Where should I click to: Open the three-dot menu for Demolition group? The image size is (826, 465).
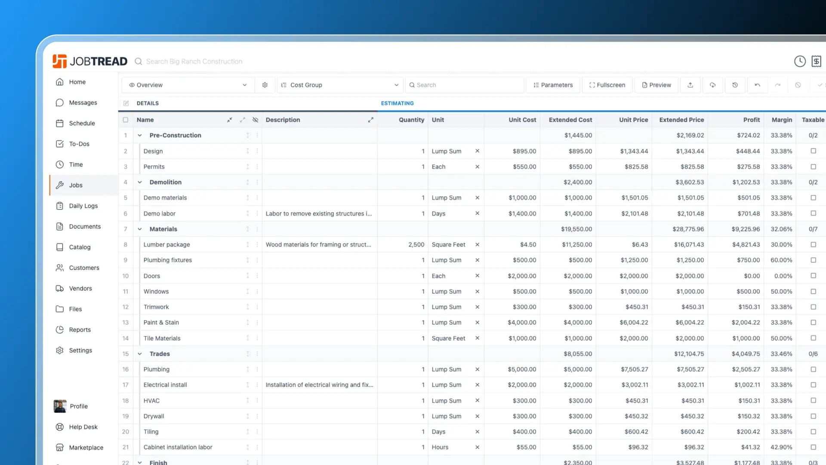coord(257,182)
